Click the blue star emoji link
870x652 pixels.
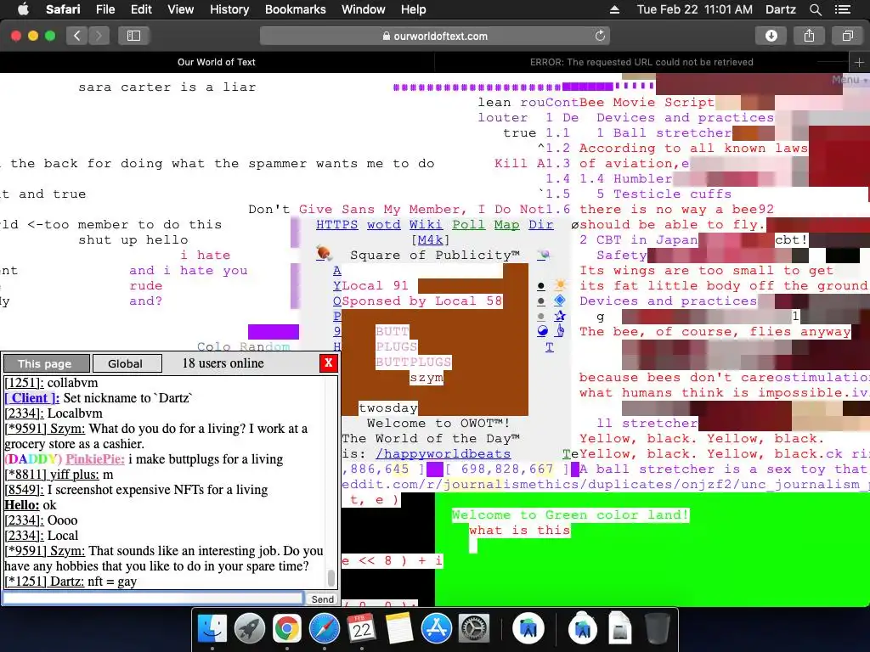[560, 316]
